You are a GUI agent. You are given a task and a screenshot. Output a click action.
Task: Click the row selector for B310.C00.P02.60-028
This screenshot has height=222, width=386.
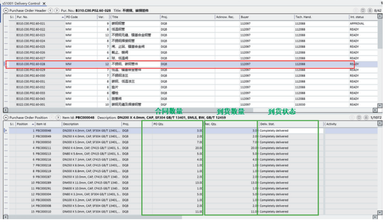7,64
